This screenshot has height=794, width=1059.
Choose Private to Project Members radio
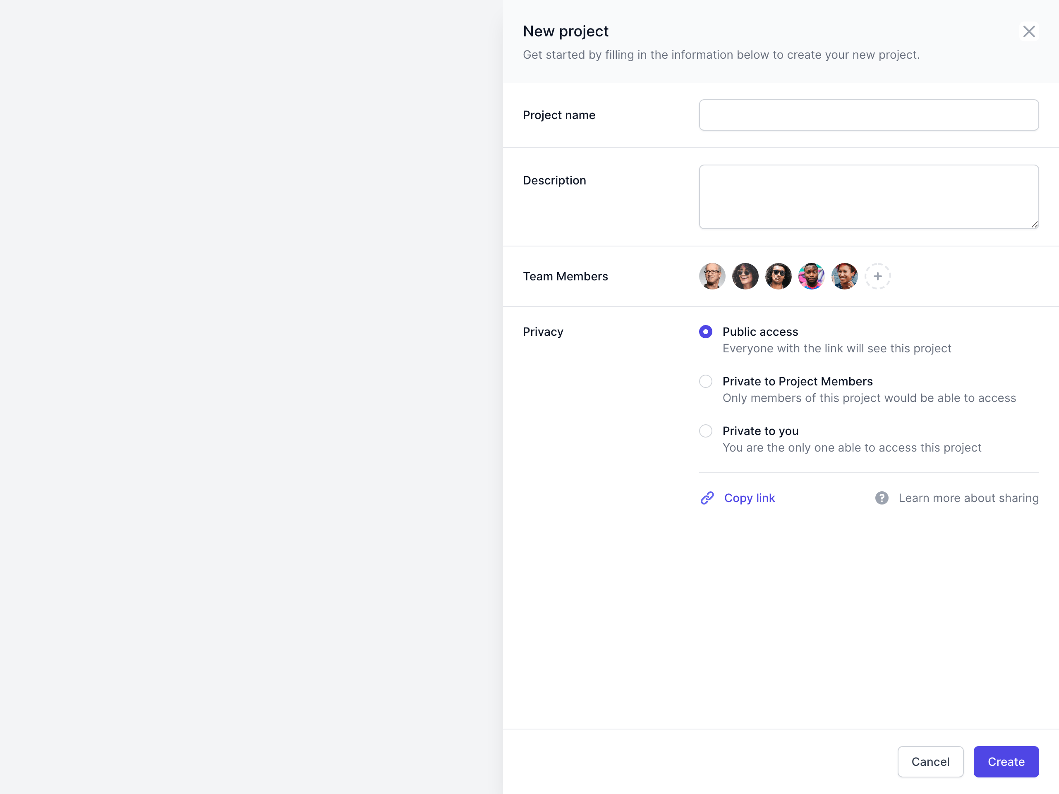coord(706,381)
